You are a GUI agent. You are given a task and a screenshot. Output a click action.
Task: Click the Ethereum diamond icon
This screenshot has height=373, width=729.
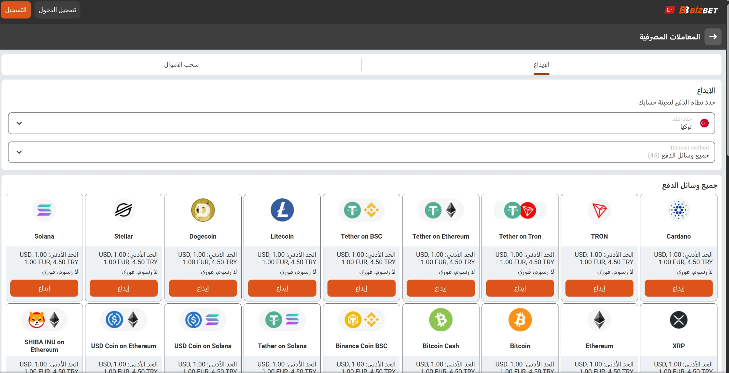[x=599, y=320]
